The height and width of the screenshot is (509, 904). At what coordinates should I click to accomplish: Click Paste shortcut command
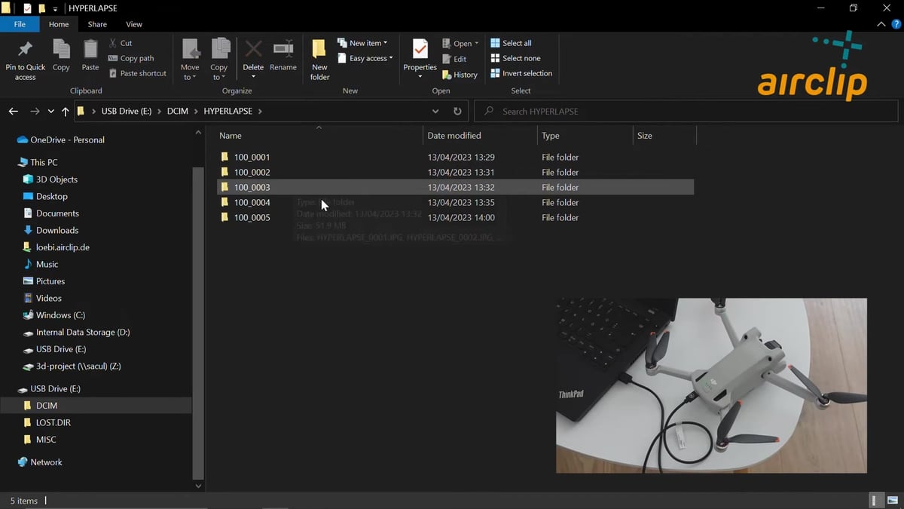pyautogui.click(x=137, y=73)
